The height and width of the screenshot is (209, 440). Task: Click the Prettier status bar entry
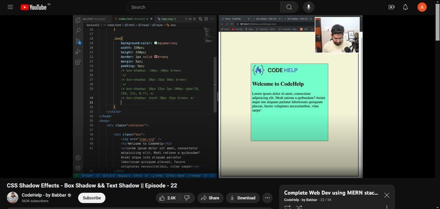point(194,176)
